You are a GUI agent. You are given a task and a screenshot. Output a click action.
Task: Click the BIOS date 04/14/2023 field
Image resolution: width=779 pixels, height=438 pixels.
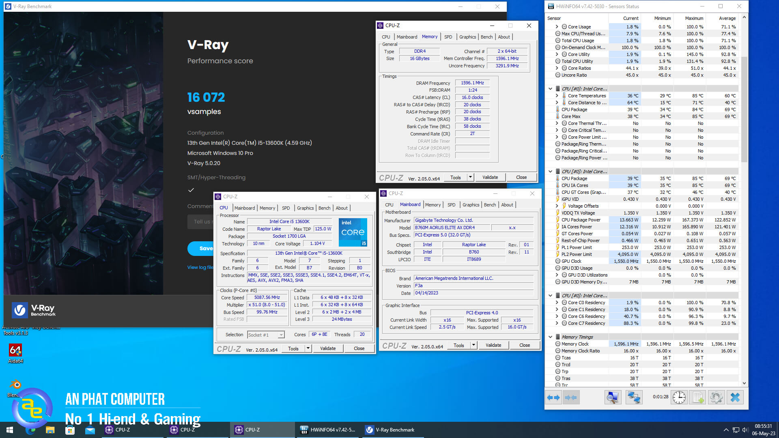tap(473, 293)
